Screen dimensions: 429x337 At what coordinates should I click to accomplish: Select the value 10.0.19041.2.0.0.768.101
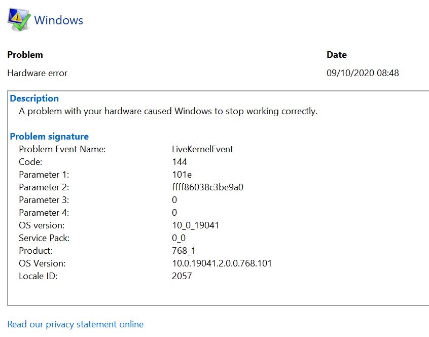tap(222, 263)
